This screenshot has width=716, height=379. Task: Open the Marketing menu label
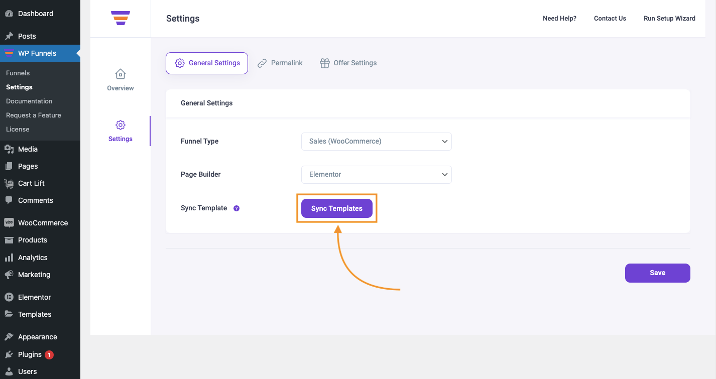pos(34,275)
